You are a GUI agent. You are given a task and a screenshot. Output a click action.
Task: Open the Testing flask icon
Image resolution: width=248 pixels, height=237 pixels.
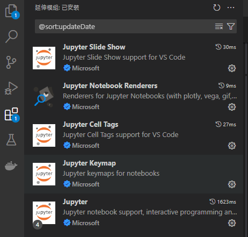11,140
